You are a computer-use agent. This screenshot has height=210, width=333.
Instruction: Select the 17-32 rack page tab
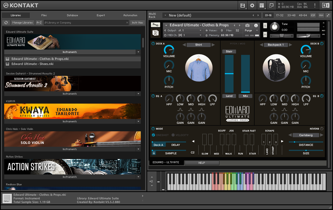click(280, 15)
